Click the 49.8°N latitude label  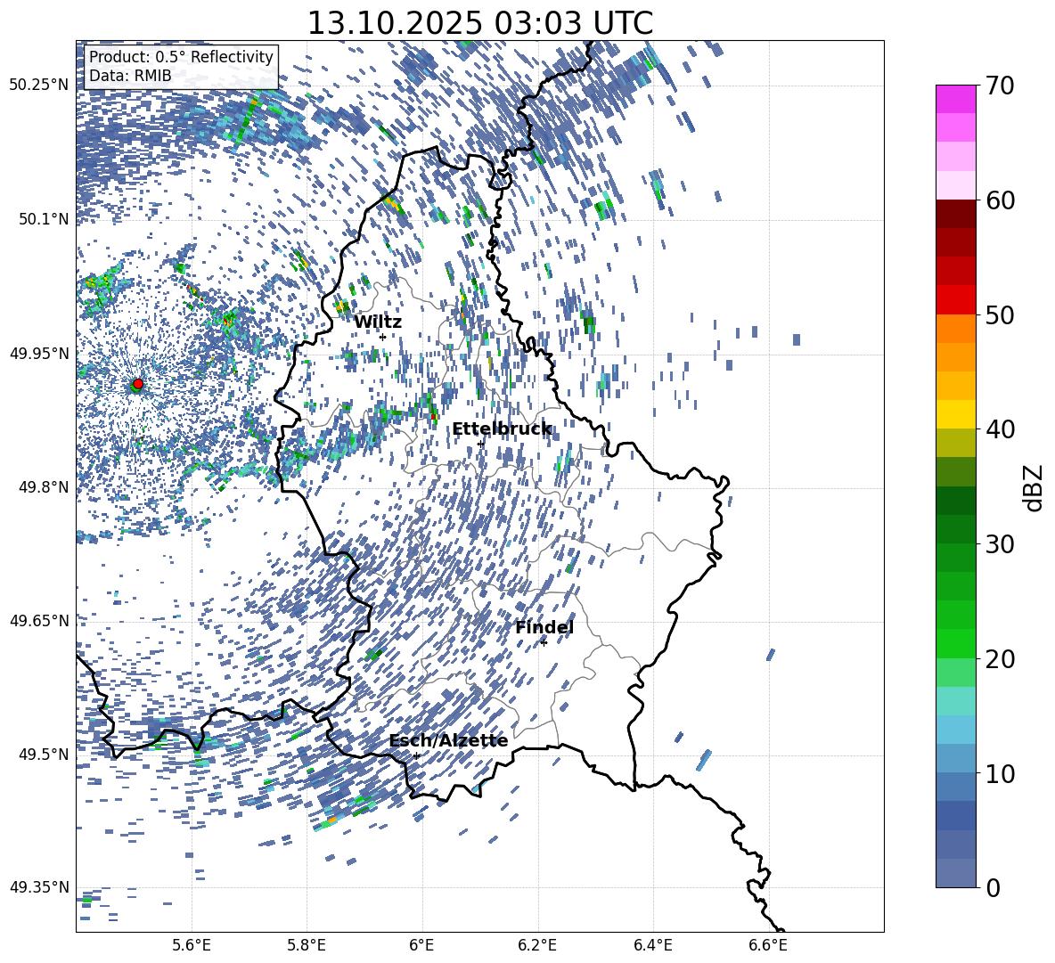[44, 487]
